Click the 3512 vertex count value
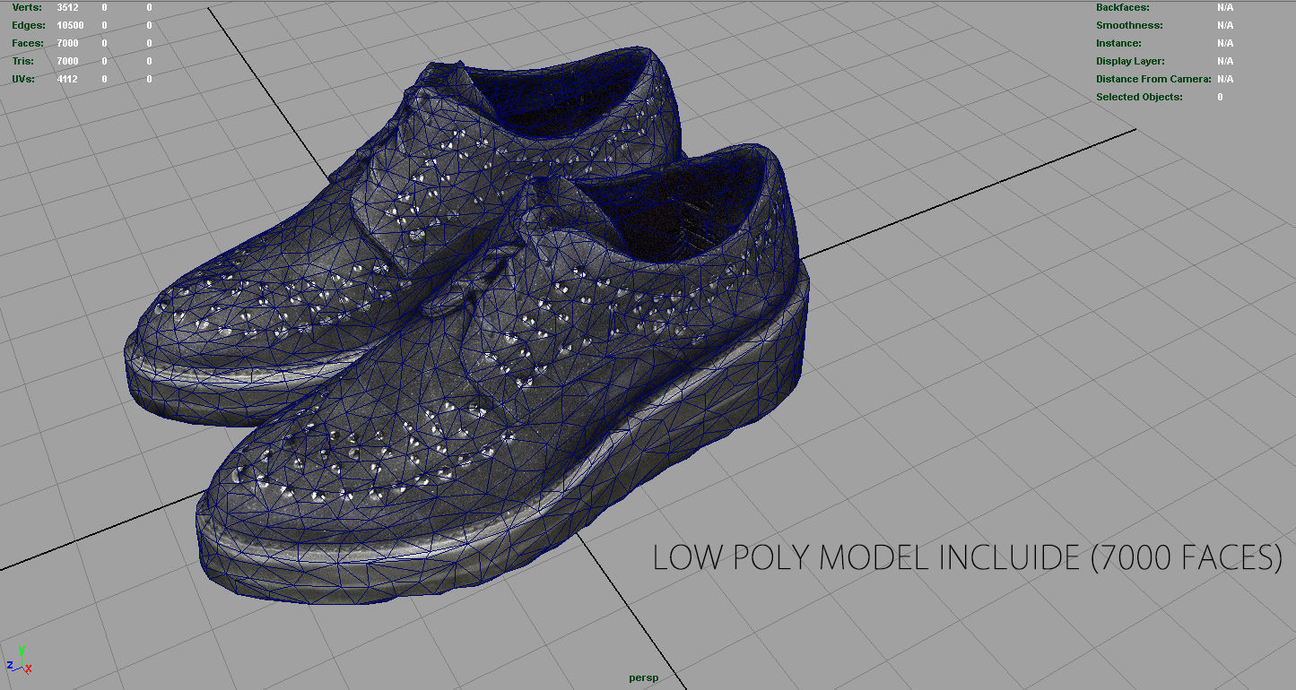The height and width of the screenshot is (690, 1296). (67, 7)
